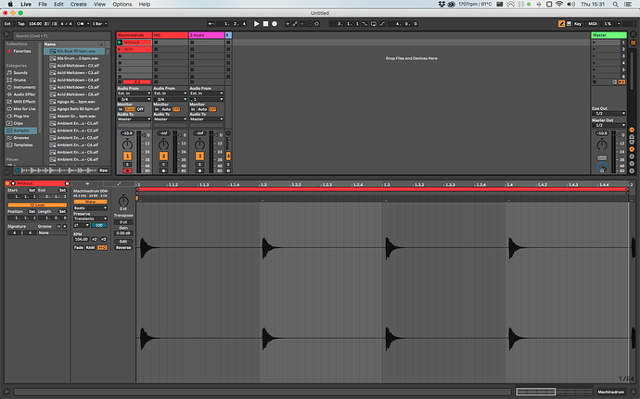Screen dimensions: 640x399
Task: Click the Machinedrum track pan knob
Action: pos(127,144)
